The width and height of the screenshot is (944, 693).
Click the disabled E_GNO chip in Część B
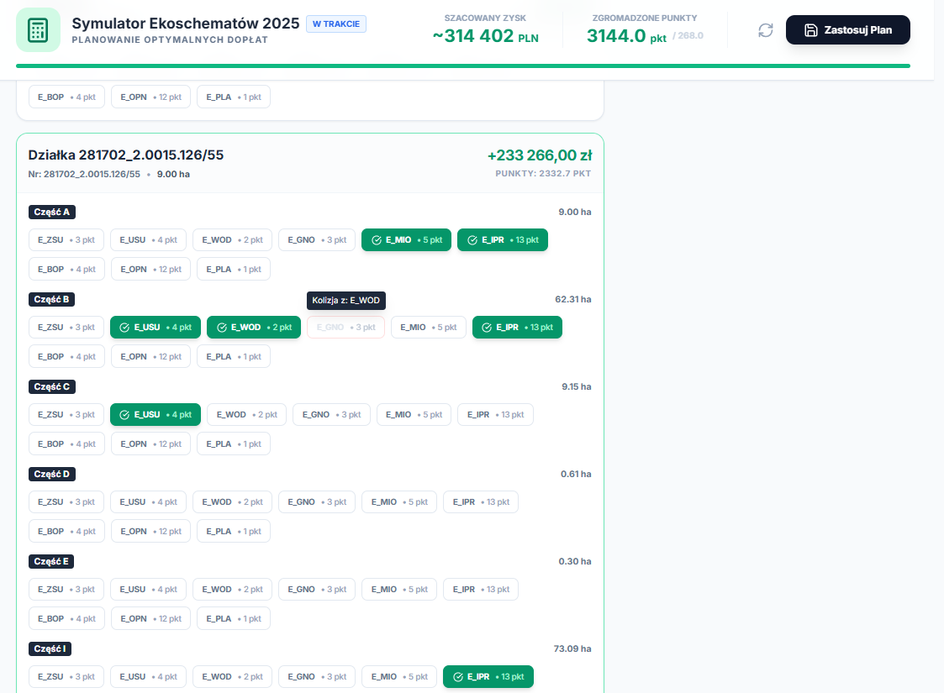point(345,328)
